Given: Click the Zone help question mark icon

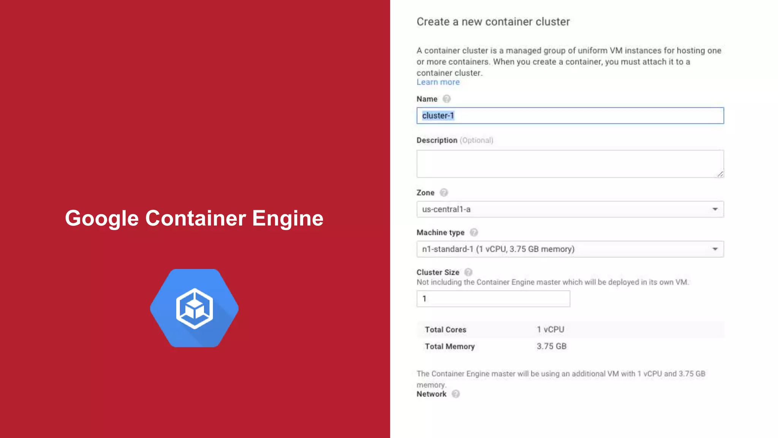Looking at the screenshot, I should click(x=444, y=192).
